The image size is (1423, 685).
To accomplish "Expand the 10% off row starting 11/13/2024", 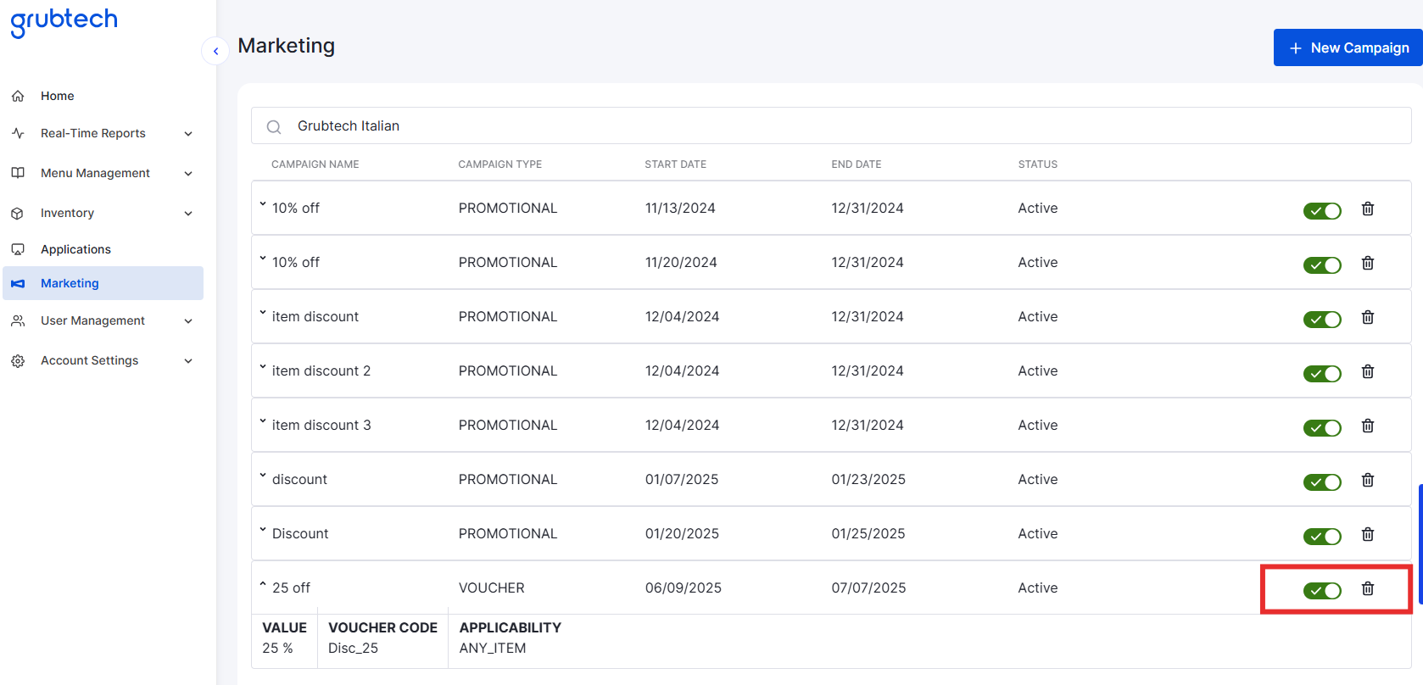I will pyautogui.click(x=263, y=204).
